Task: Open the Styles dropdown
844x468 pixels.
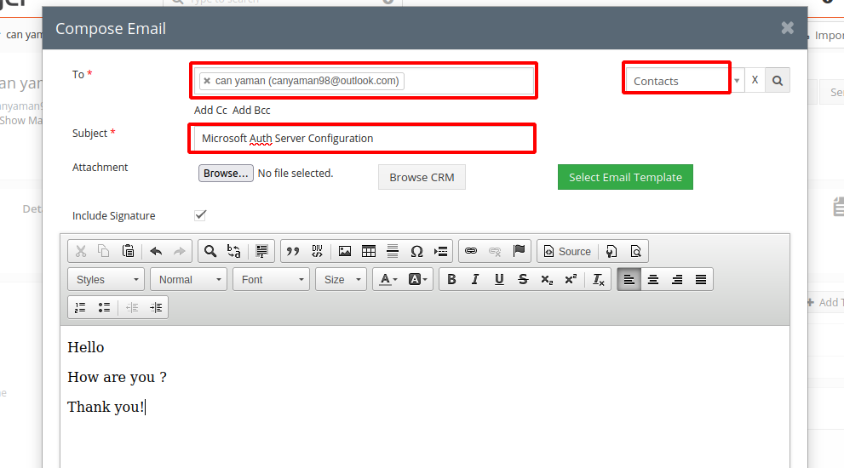Action: click(x=106, y=279)
